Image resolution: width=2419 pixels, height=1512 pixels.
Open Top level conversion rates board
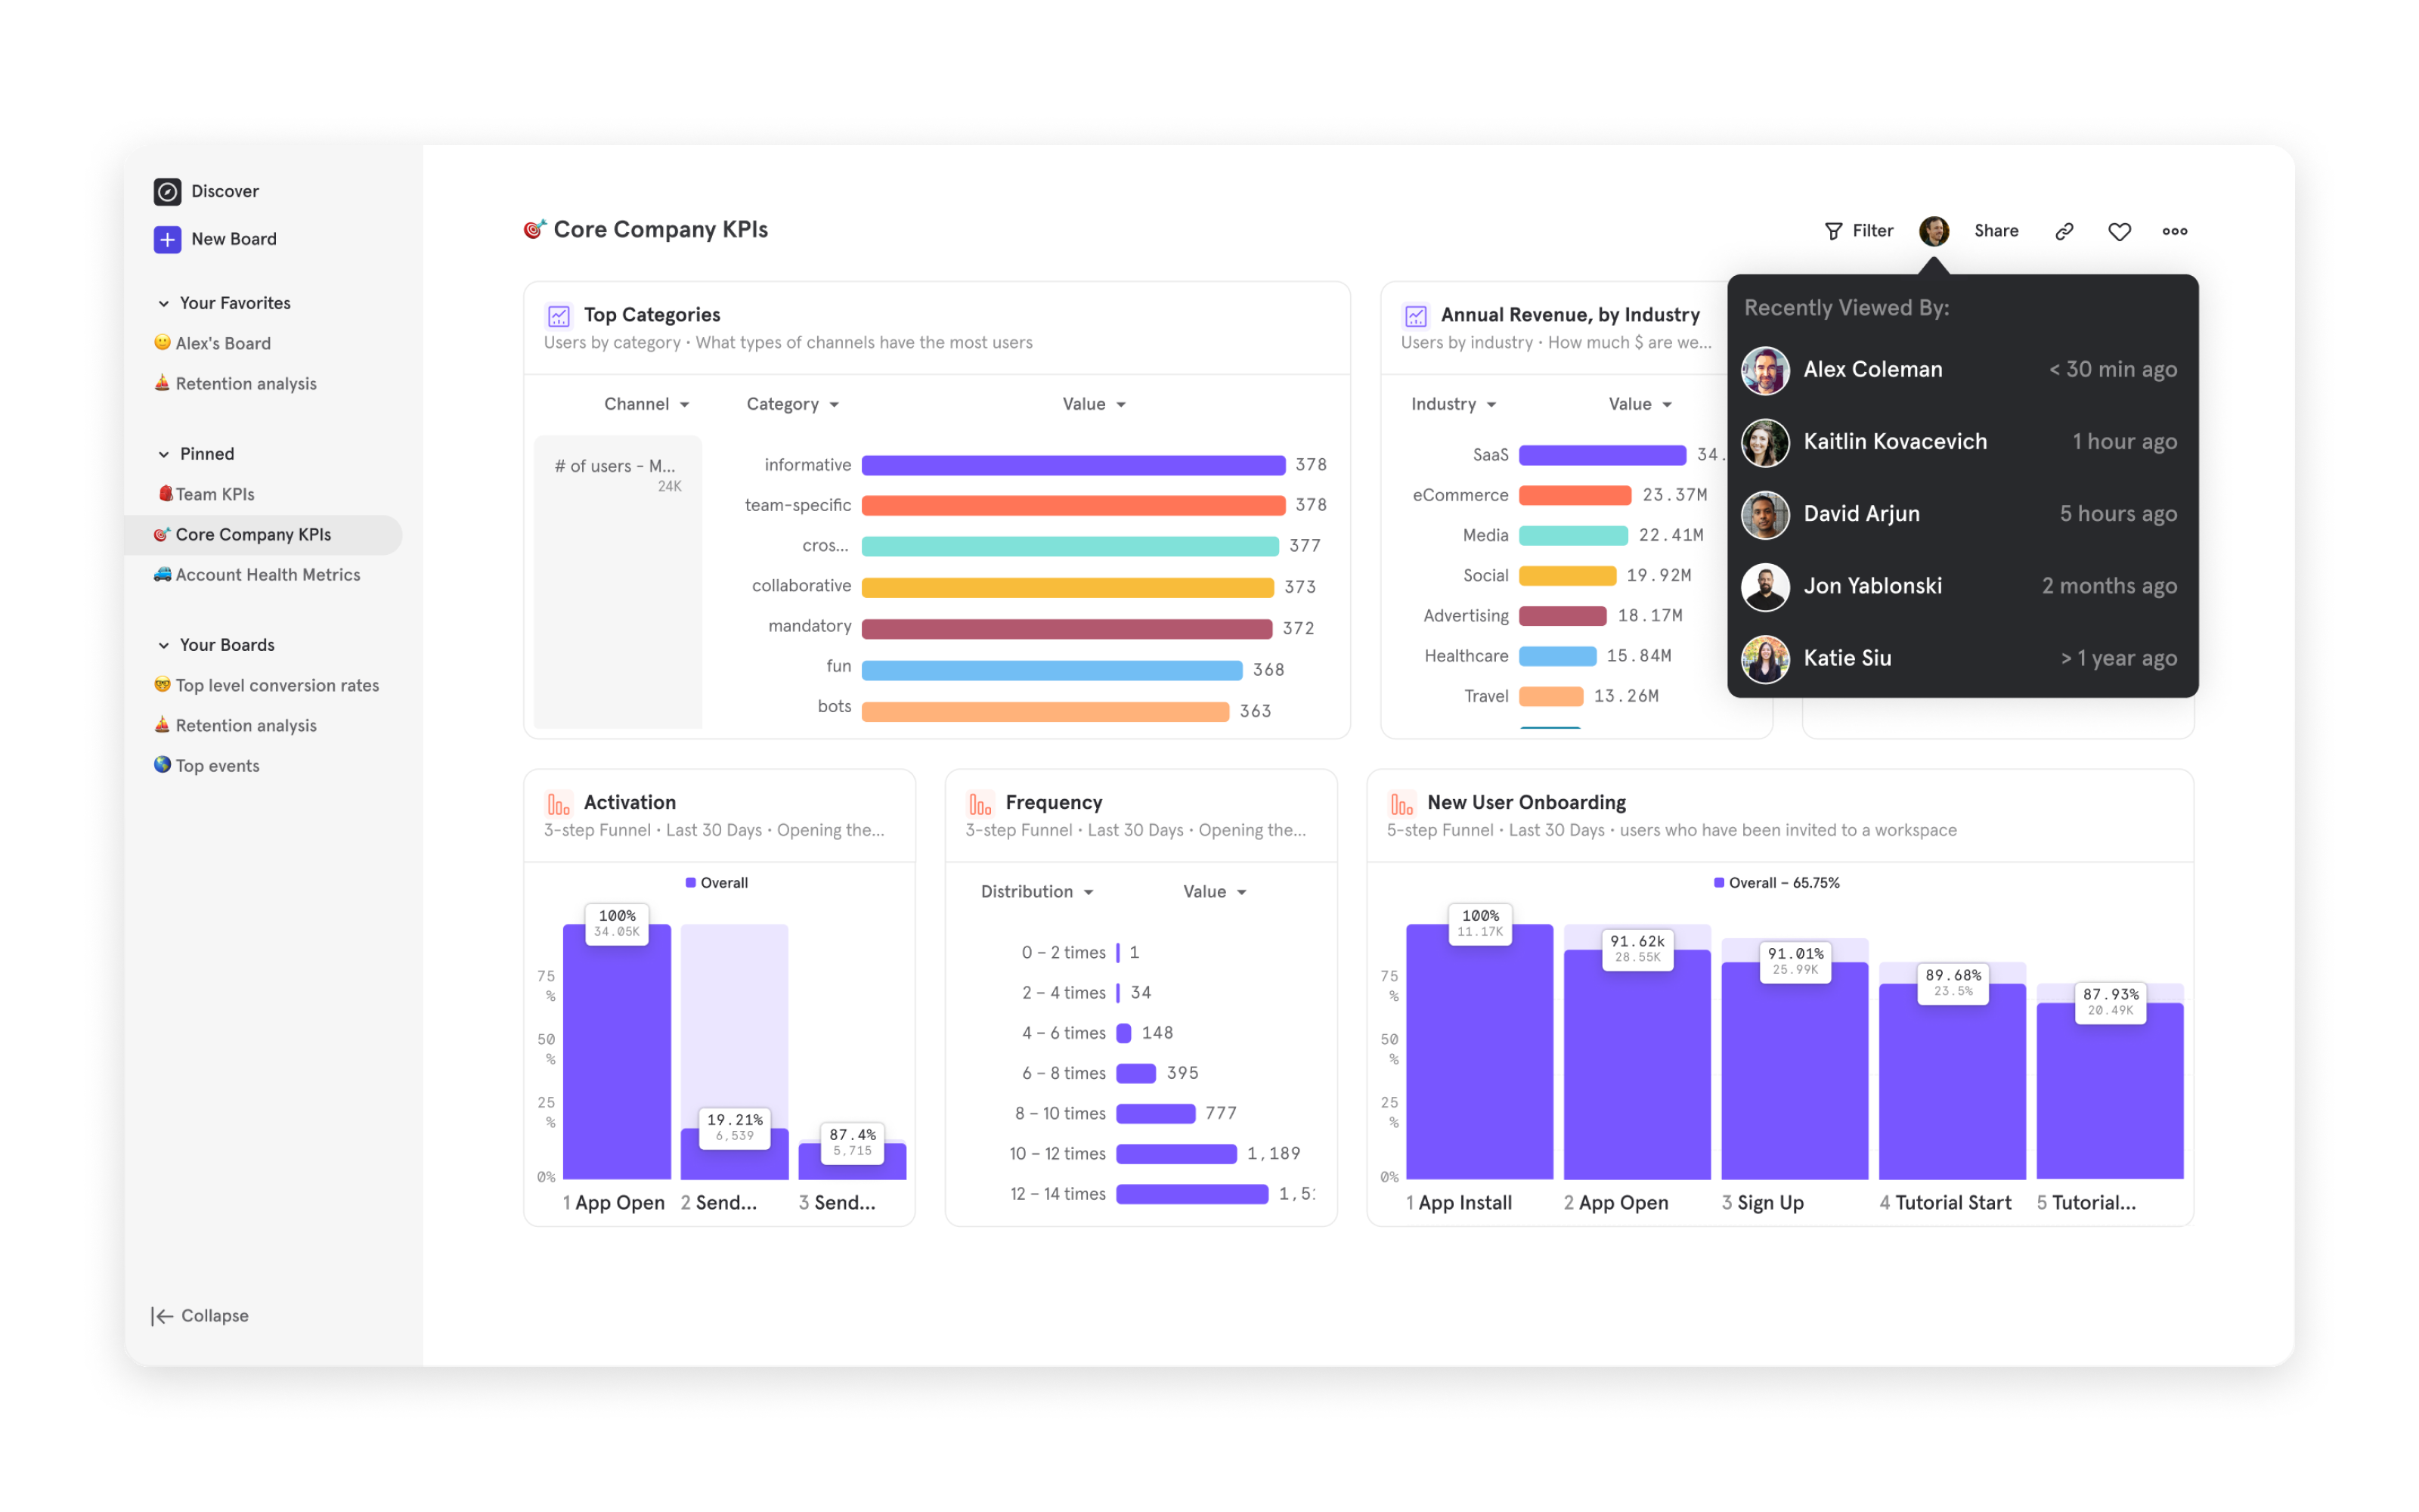pyautogui.click(x=277, y=685)
